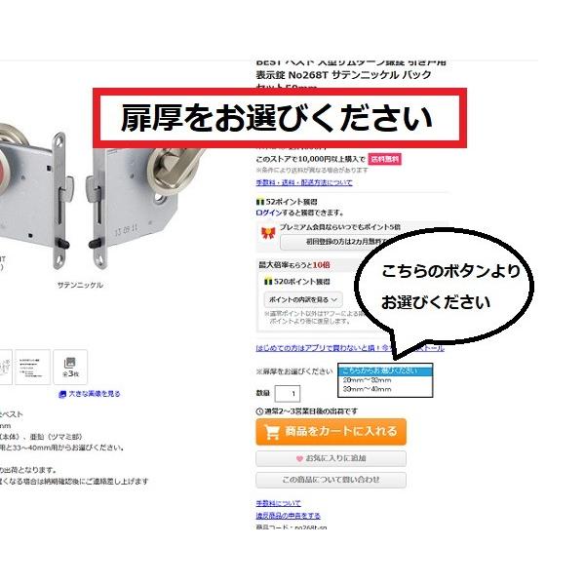Expand ポイントの内訳を見る details
The height and width of the screenshot is (585, 585).
303,299
